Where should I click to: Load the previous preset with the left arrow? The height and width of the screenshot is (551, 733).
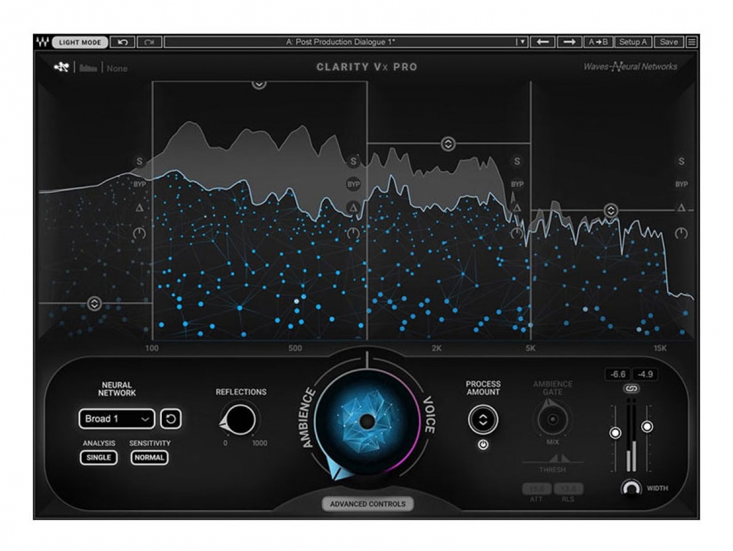click(x=542, y=42)
